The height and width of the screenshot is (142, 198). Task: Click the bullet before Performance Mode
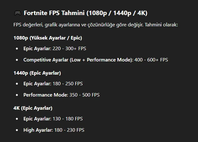17,95
